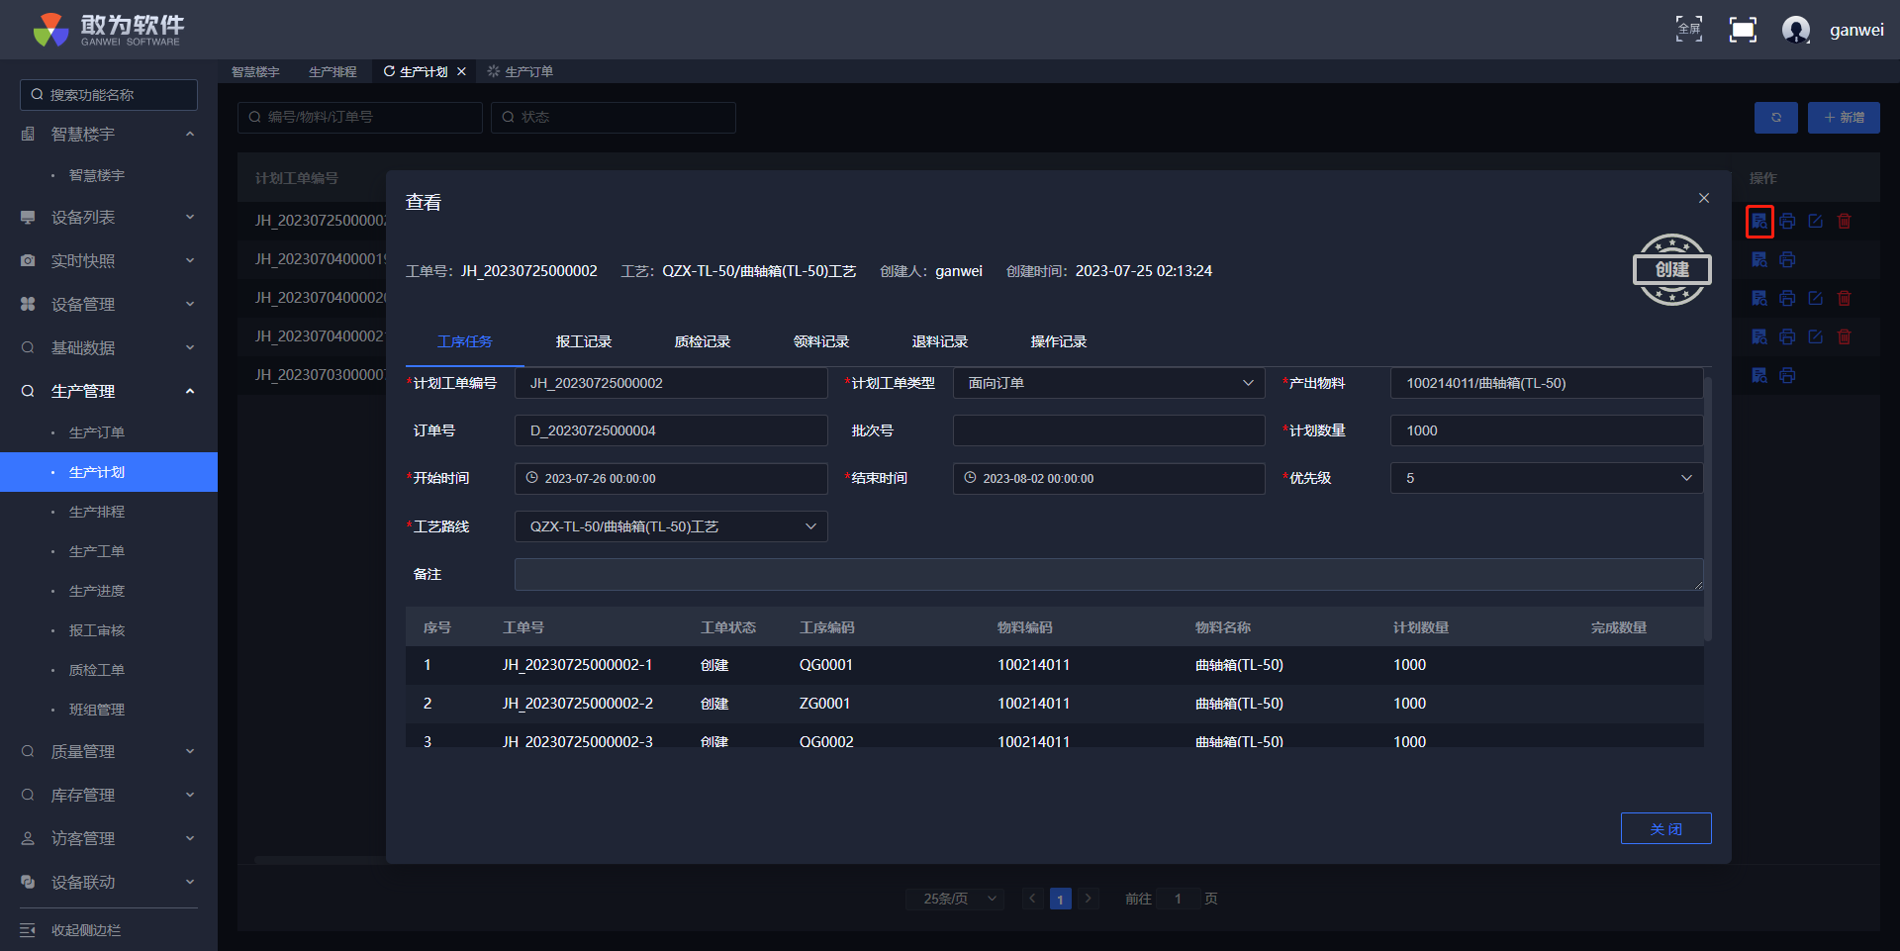1900x951 pixels.
Task: Open the 计划工单类型 dropdown
Action: [x=1108, y=383]
